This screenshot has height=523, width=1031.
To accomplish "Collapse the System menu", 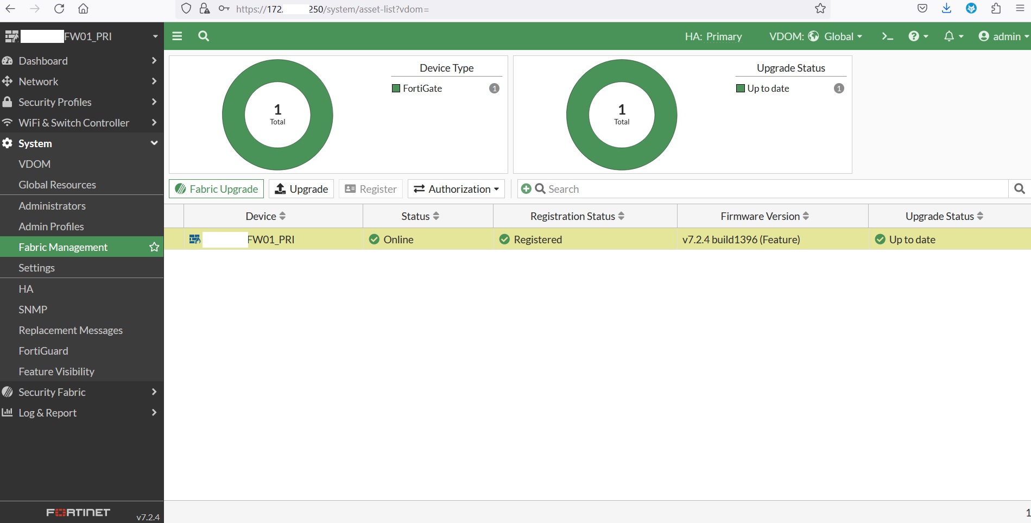I will click(81, 143).
